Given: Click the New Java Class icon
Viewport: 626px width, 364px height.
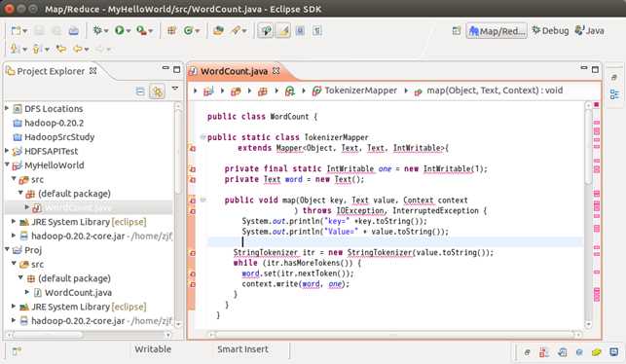Looking at the screenshot, I should tap(189, 30).
